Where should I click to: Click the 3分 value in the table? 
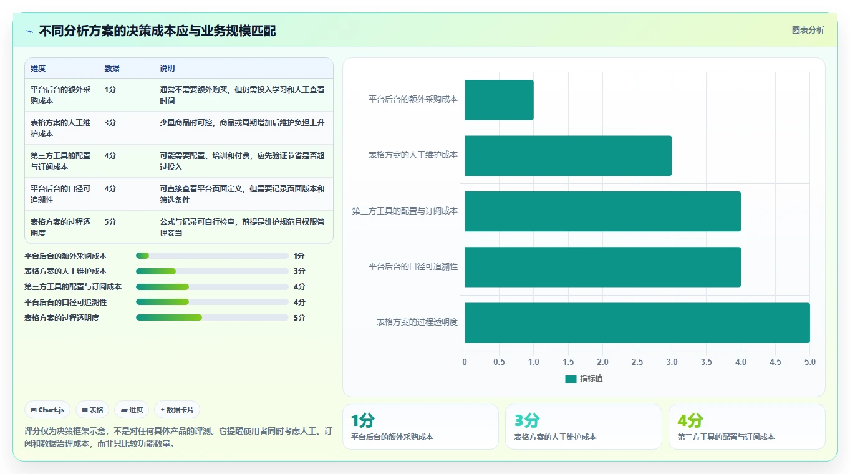tap(110, 122)
